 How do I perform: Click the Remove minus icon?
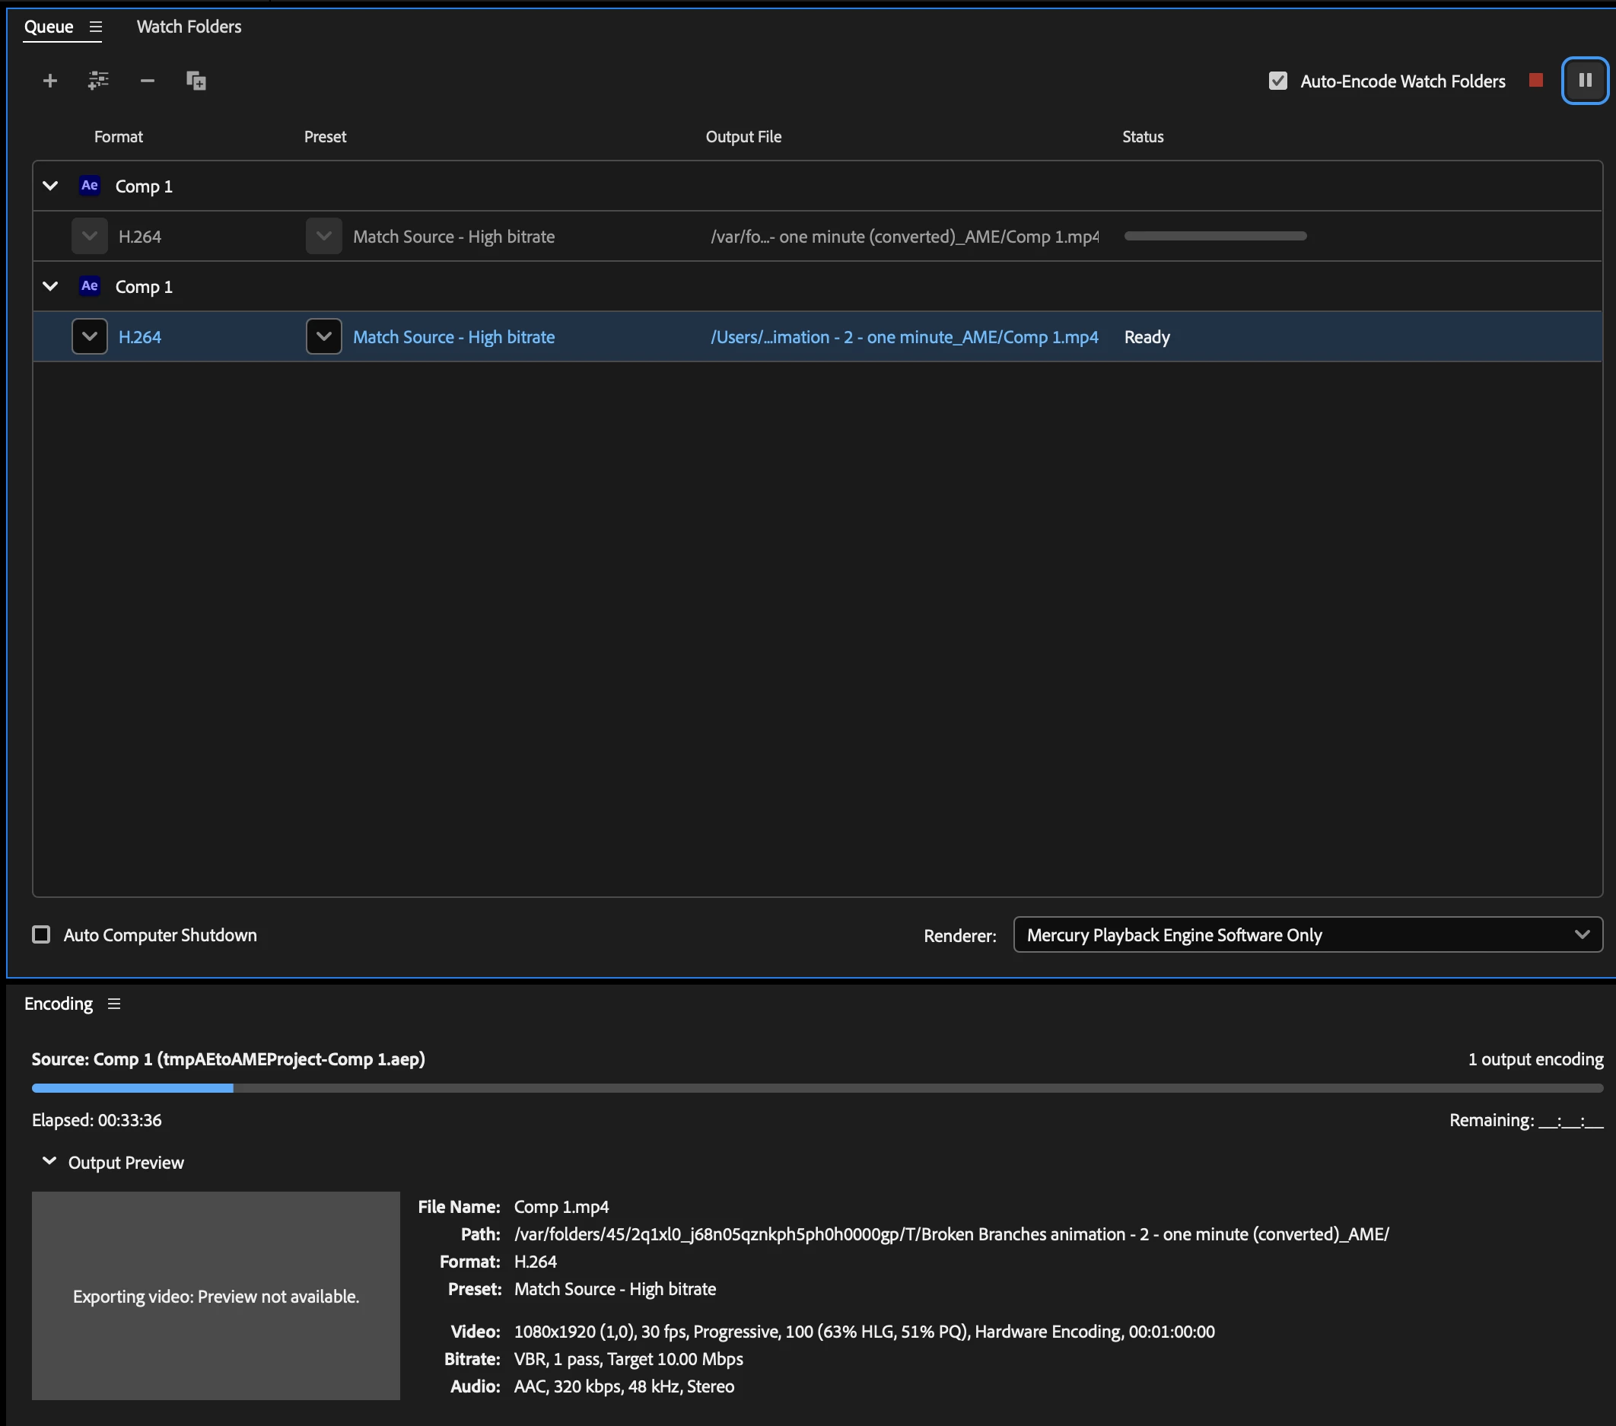coord(147,81)
